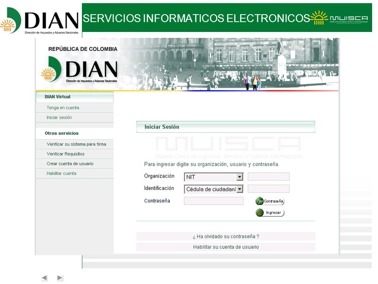Image resolution: width=378 pixels, height=284 pixels.
Task: Click the DIAN logo under República de Colombia
Action: click(79, 69)
